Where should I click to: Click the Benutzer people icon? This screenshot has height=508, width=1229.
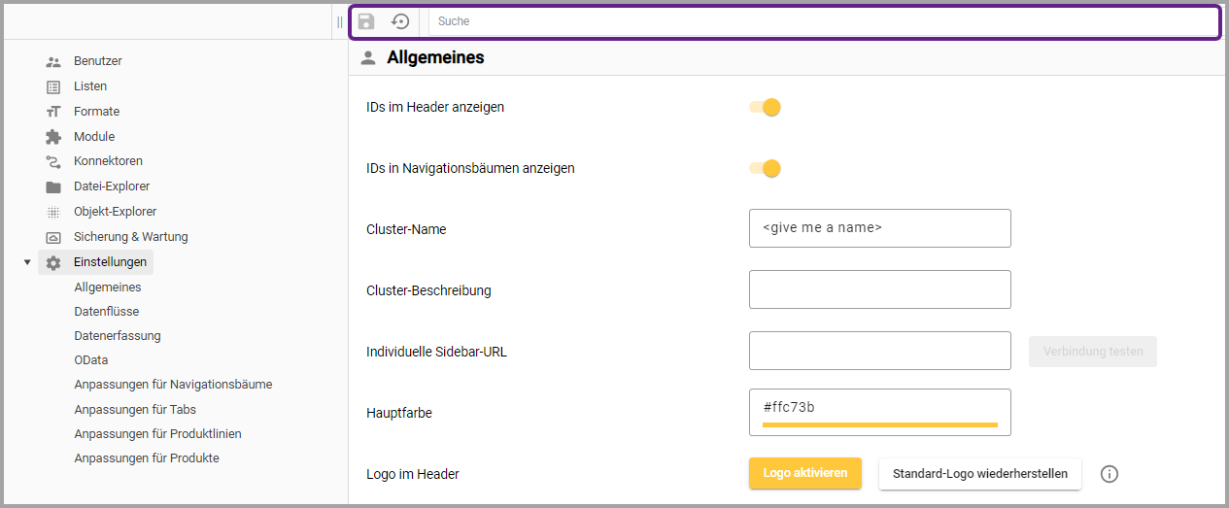click(53, 61)
